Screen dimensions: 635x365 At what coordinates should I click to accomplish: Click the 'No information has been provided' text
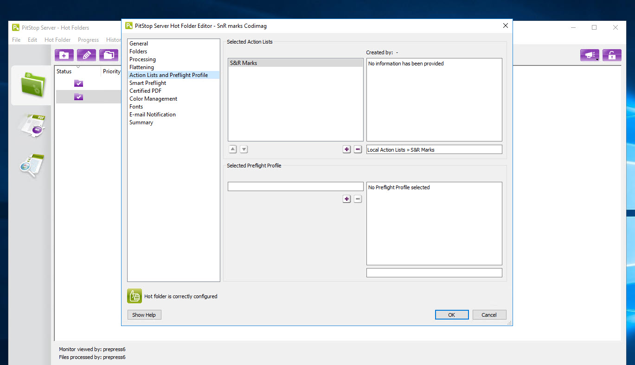pos(406,64)
